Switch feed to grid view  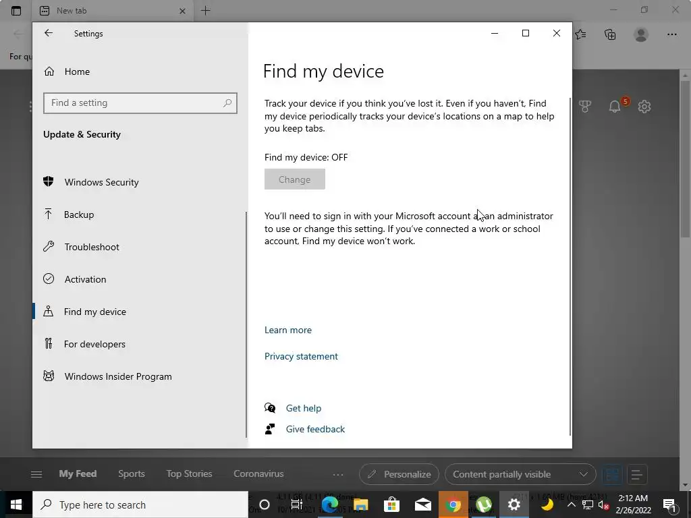click(612, 474)
